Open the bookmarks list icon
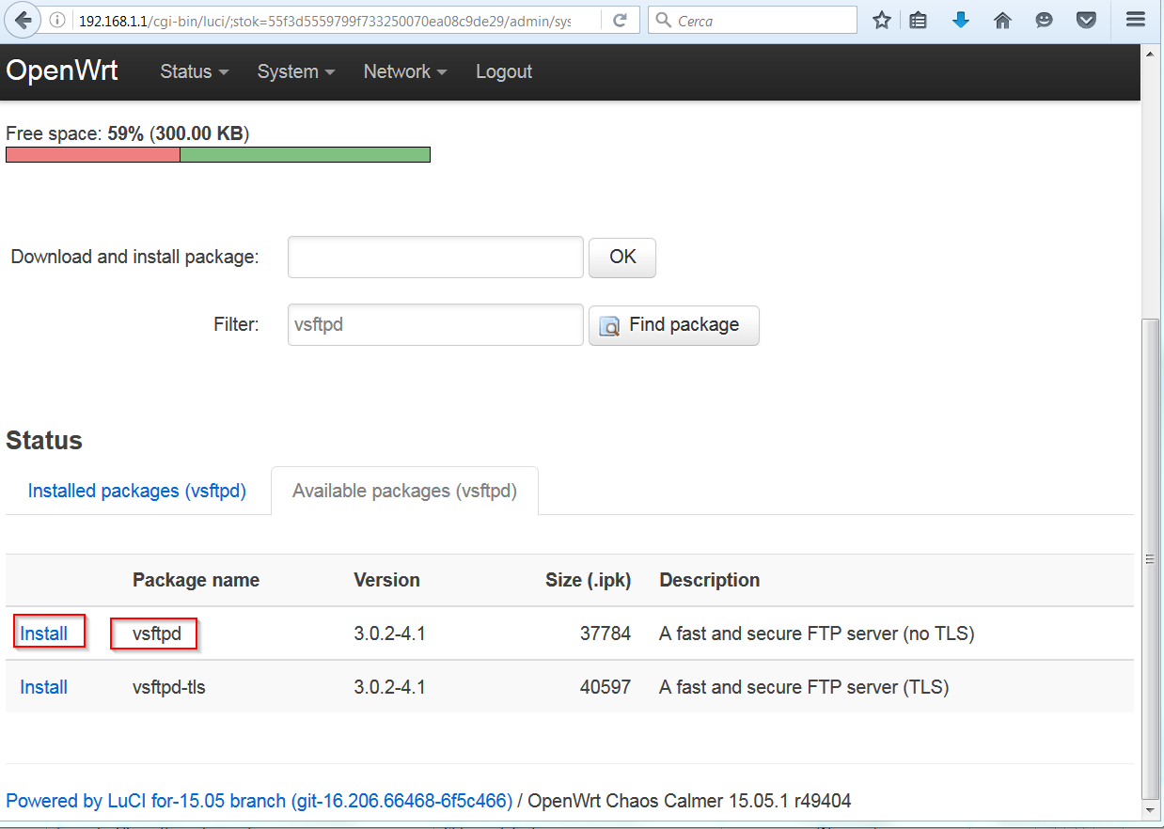The image size is (1164, 829). (919, 20)
